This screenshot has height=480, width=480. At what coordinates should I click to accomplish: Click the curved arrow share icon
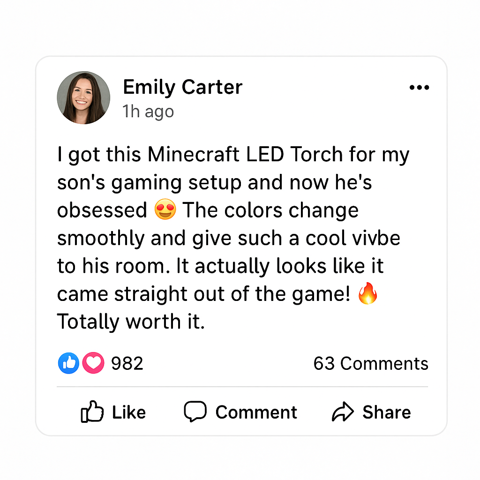point(343,412)
